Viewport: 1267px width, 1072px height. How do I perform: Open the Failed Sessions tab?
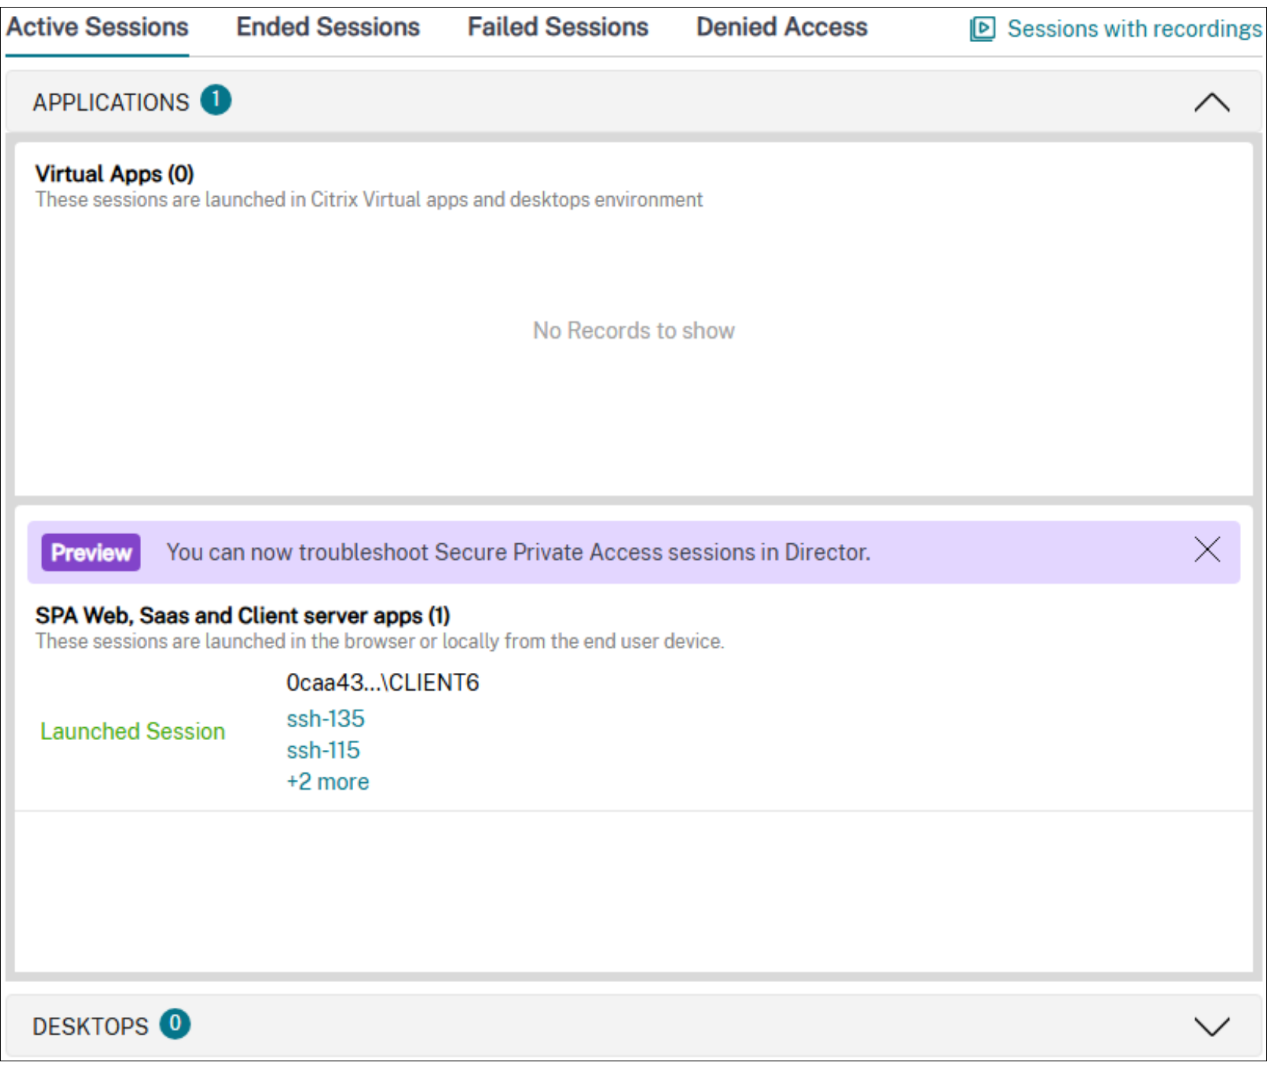click(x=556, y=27)
